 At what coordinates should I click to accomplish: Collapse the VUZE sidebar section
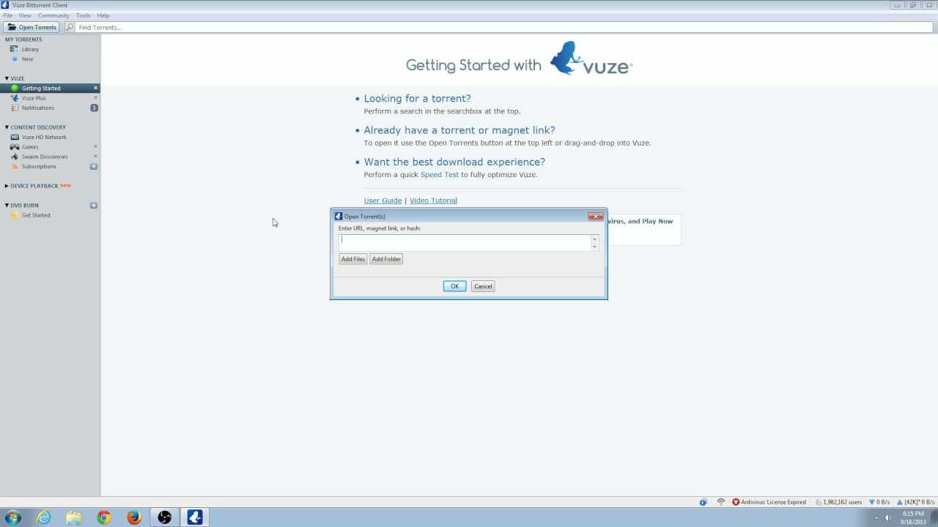pyautogui.click(x=7, y=78)
